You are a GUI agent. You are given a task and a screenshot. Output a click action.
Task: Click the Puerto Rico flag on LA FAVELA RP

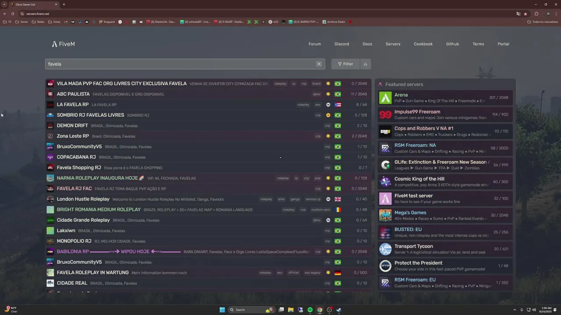tap(337, 105)
